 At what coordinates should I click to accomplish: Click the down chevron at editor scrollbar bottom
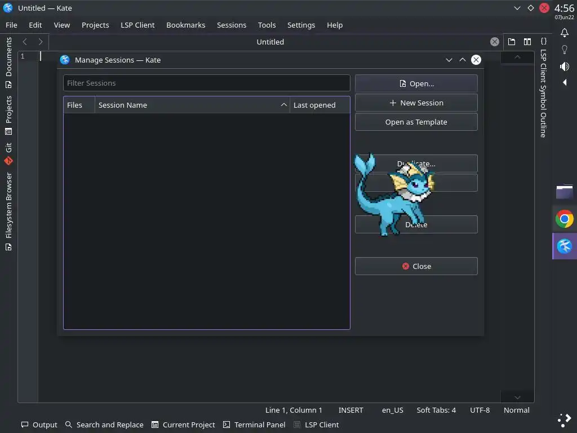(x=517, y=397)
